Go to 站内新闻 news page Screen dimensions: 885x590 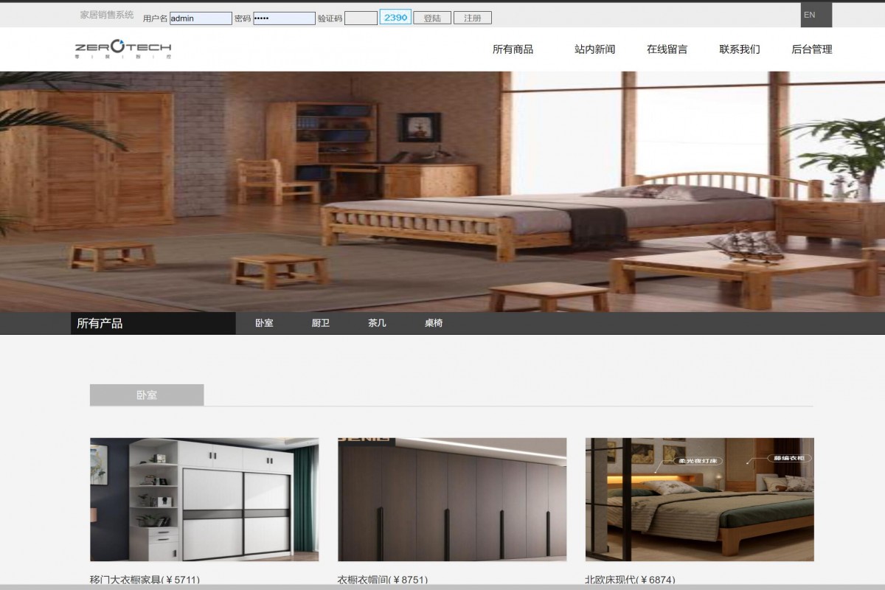point(594,49)
